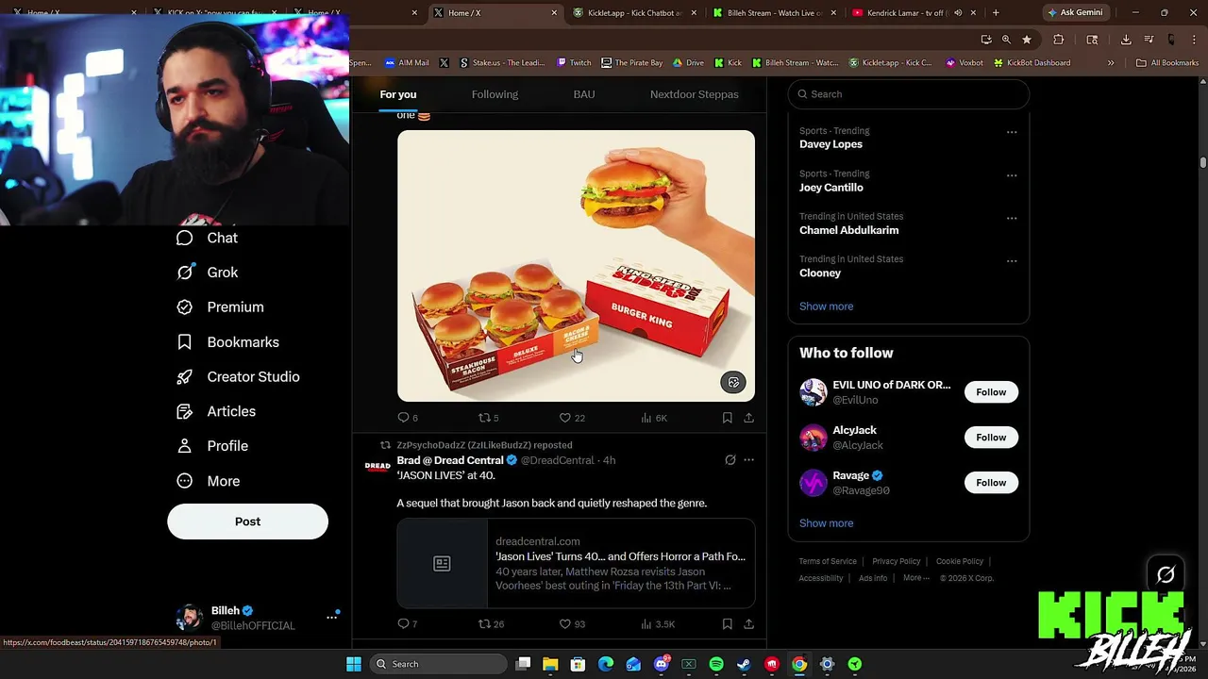Repost the Dread Central tweet
This screenshot has width=1208, height=679.
point(491,624)
